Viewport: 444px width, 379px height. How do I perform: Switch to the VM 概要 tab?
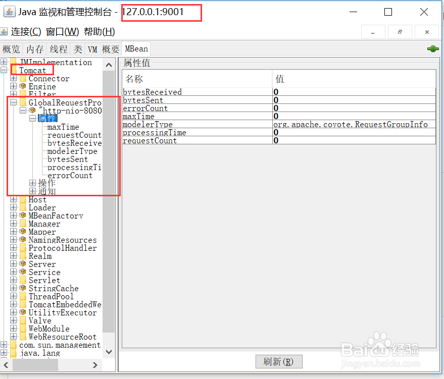click(x=104, y=49)
